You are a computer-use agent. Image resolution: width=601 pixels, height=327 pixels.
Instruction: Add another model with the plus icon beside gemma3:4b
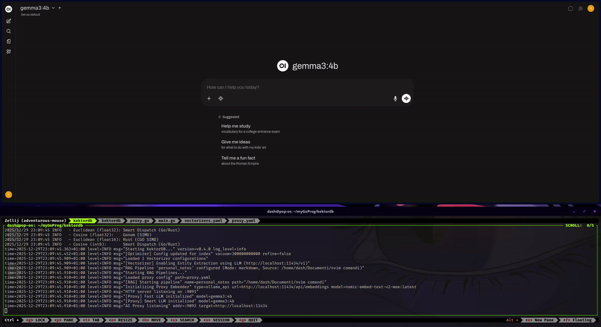coord(59,8)
